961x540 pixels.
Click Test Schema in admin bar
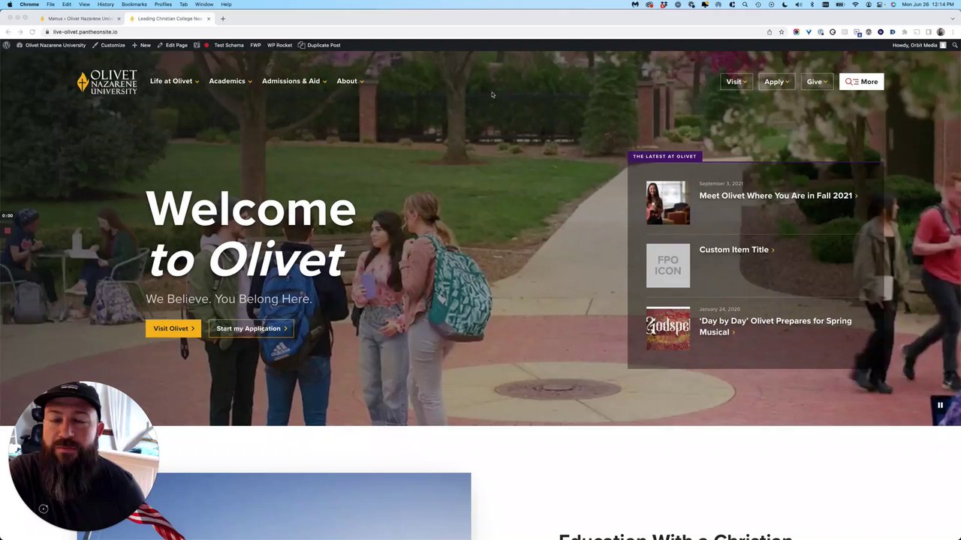click(x=229, y=45)
